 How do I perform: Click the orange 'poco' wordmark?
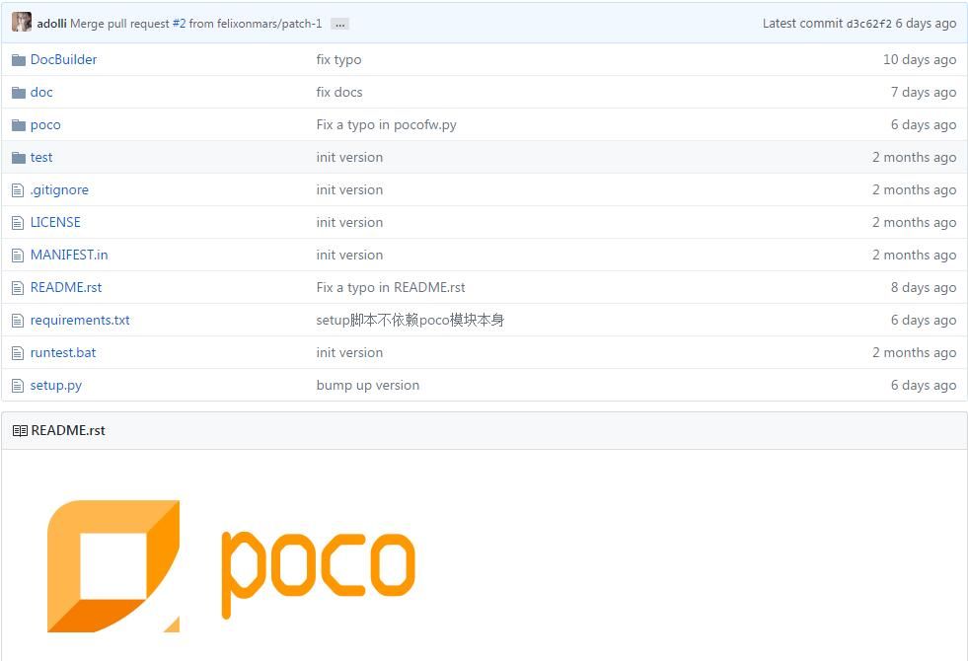click(x=318, y=574)
